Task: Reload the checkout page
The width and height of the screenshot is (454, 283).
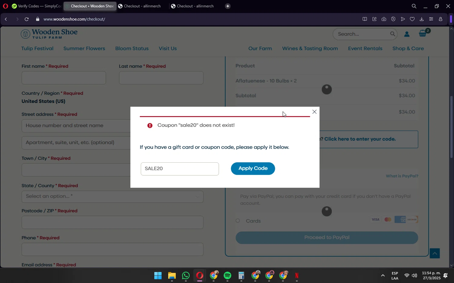Action: pos(27,19)
